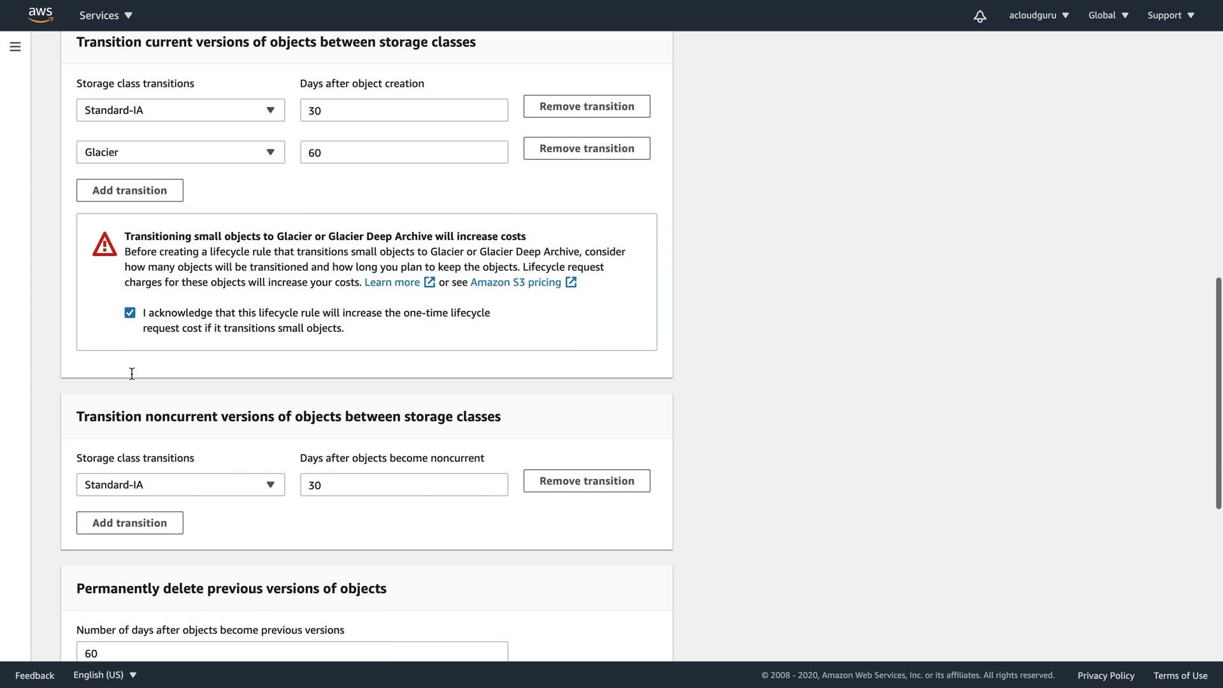
Task: Expand the Glacier storage class dropdown
Action: coord(180,152)
